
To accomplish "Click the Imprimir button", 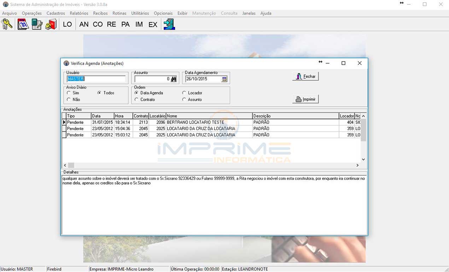I will click(305, 99).
